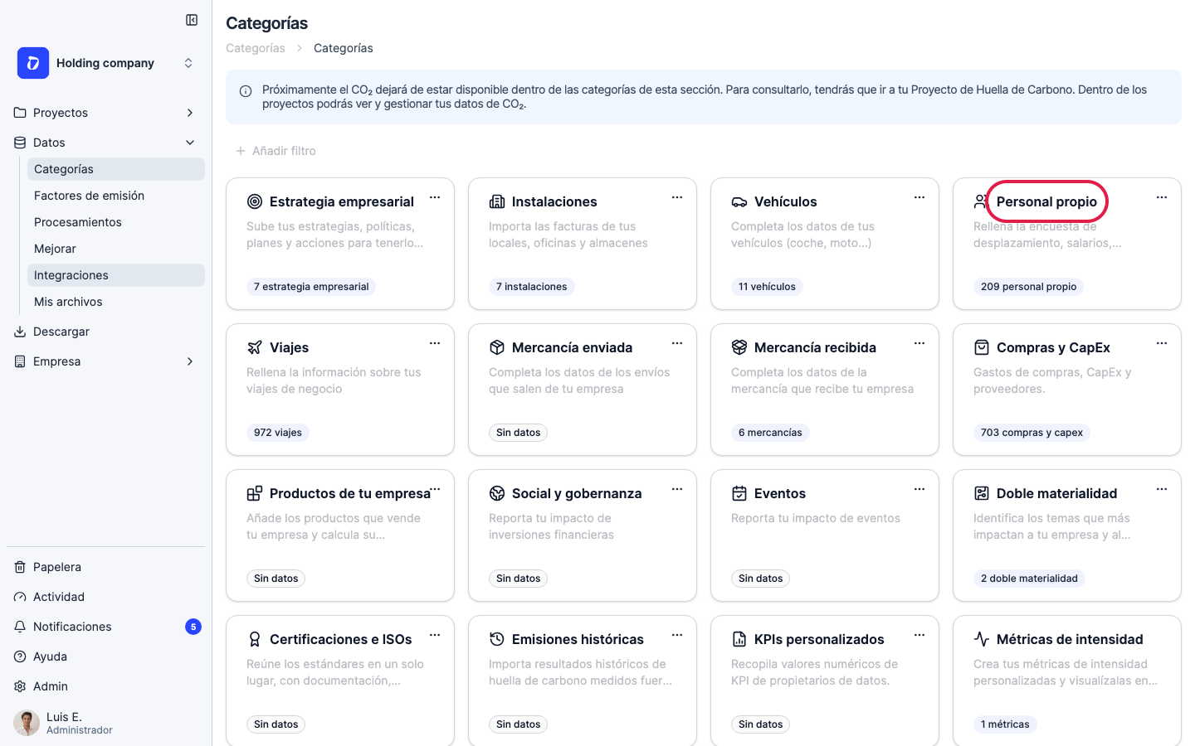Click the Doble materialidad icon
This screenshot has width=1195, height=746.
[982, 493]
